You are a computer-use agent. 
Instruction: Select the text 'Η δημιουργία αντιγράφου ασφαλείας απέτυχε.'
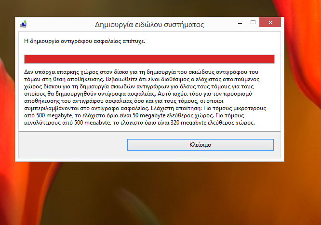[x=84, y=41]
